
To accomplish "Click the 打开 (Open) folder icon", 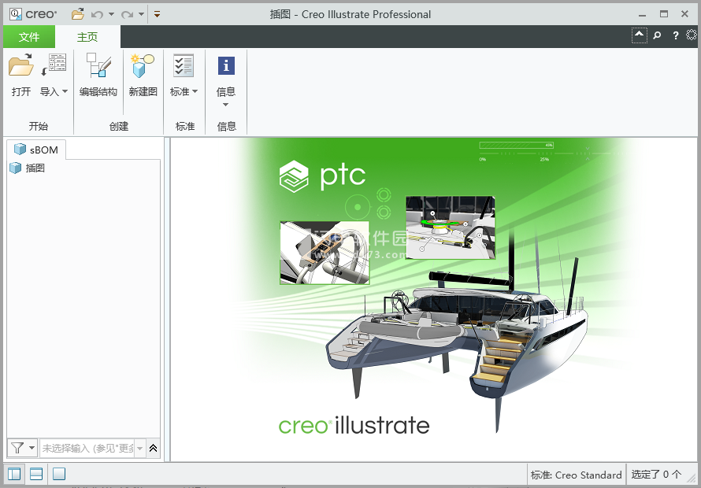I will (21, 65).
